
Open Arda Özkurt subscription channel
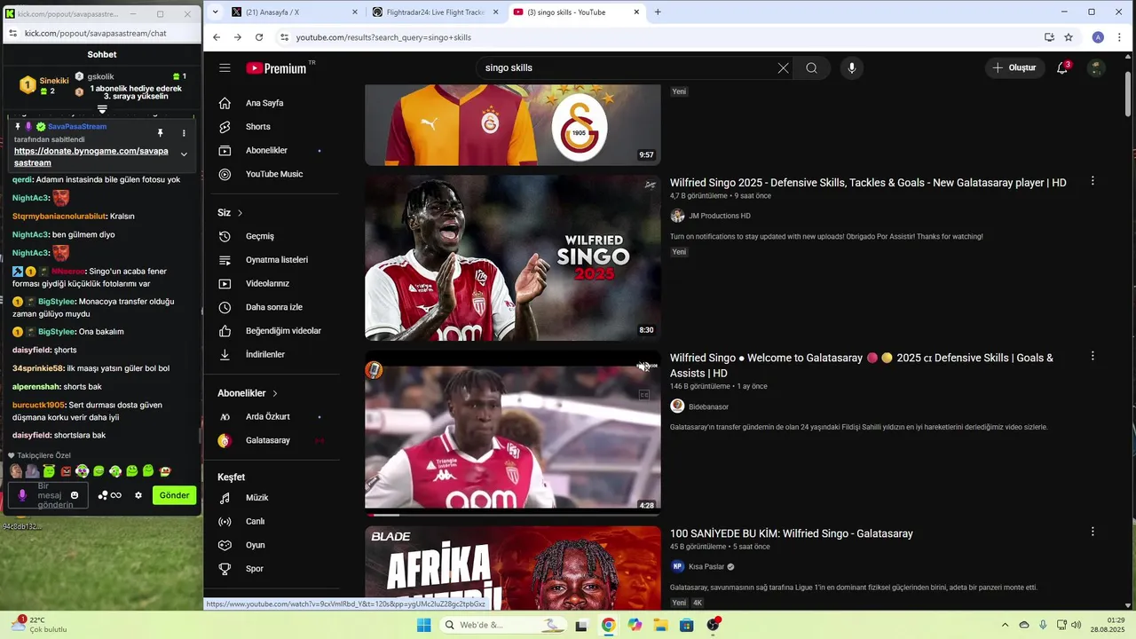275,417
